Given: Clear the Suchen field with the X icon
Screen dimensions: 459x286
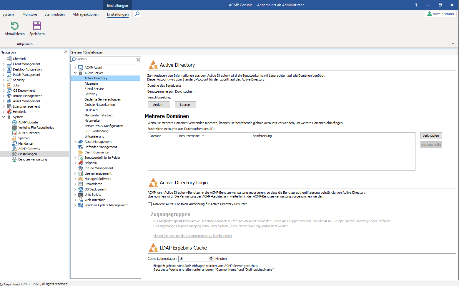Looking at the screenshot, I should [138, 59].
